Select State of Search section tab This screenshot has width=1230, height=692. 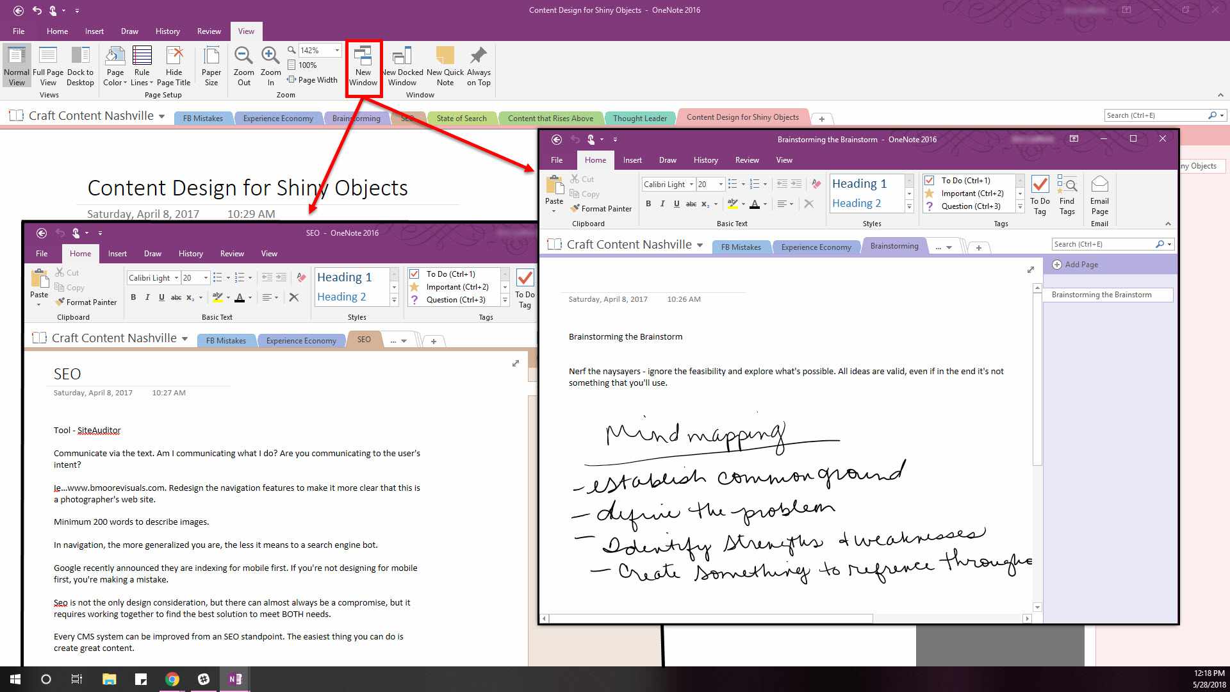tap(461, 119)
